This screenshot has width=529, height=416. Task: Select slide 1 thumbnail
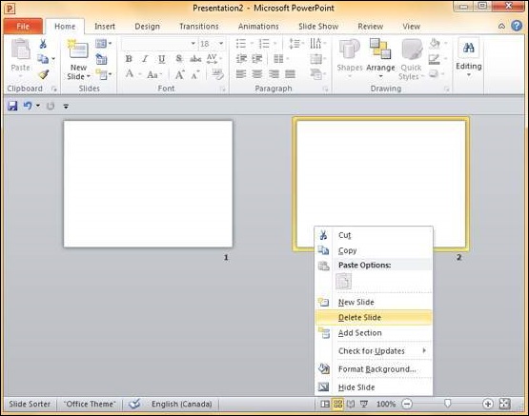pyautogui.click(x=148, y=184)
